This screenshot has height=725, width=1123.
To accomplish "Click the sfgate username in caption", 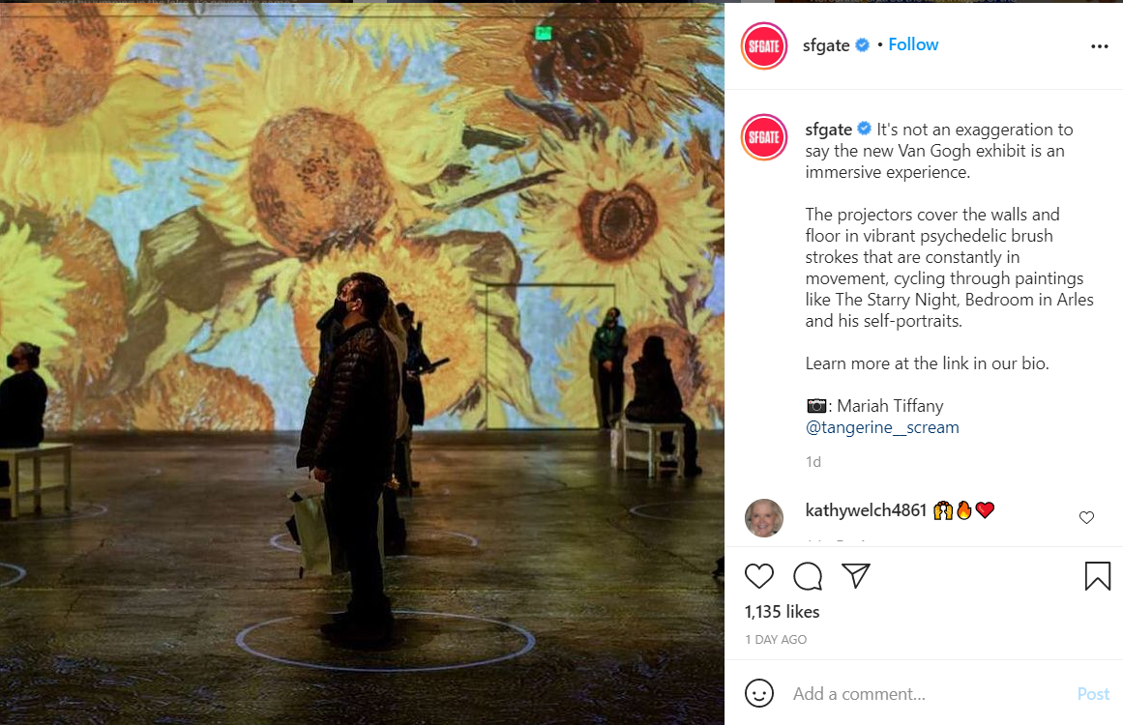I will (829, 130).
